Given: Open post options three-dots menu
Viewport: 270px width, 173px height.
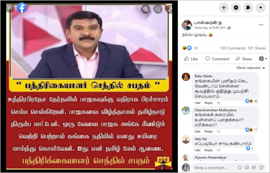Looking at the screenshot, I should pyautogui.click(x=261, y=25).
